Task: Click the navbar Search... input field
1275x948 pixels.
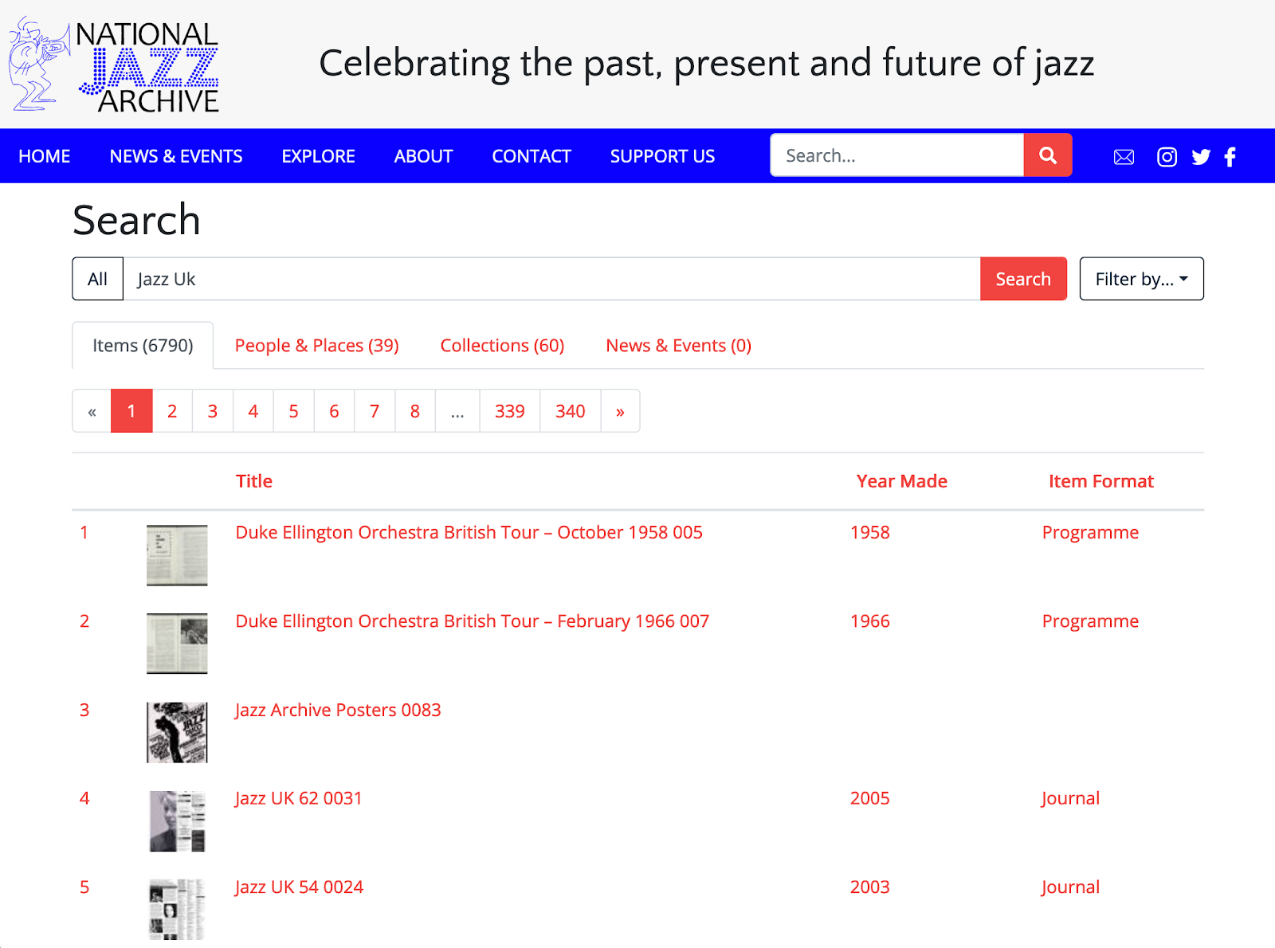Action: click(x=896, y=155)
